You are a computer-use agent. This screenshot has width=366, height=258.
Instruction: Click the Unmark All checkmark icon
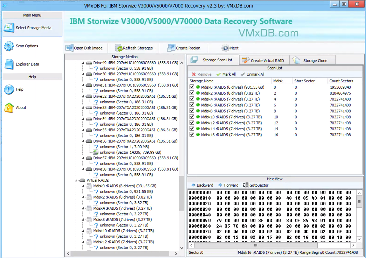[x=243, y=74]
